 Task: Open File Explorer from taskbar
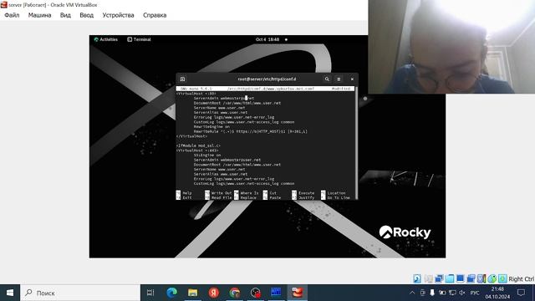193,293
